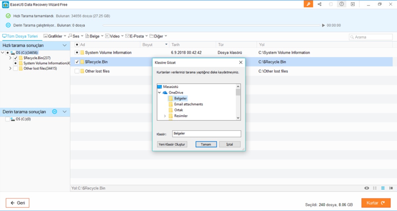Go back with the Geri button

[x=18, y=203]
